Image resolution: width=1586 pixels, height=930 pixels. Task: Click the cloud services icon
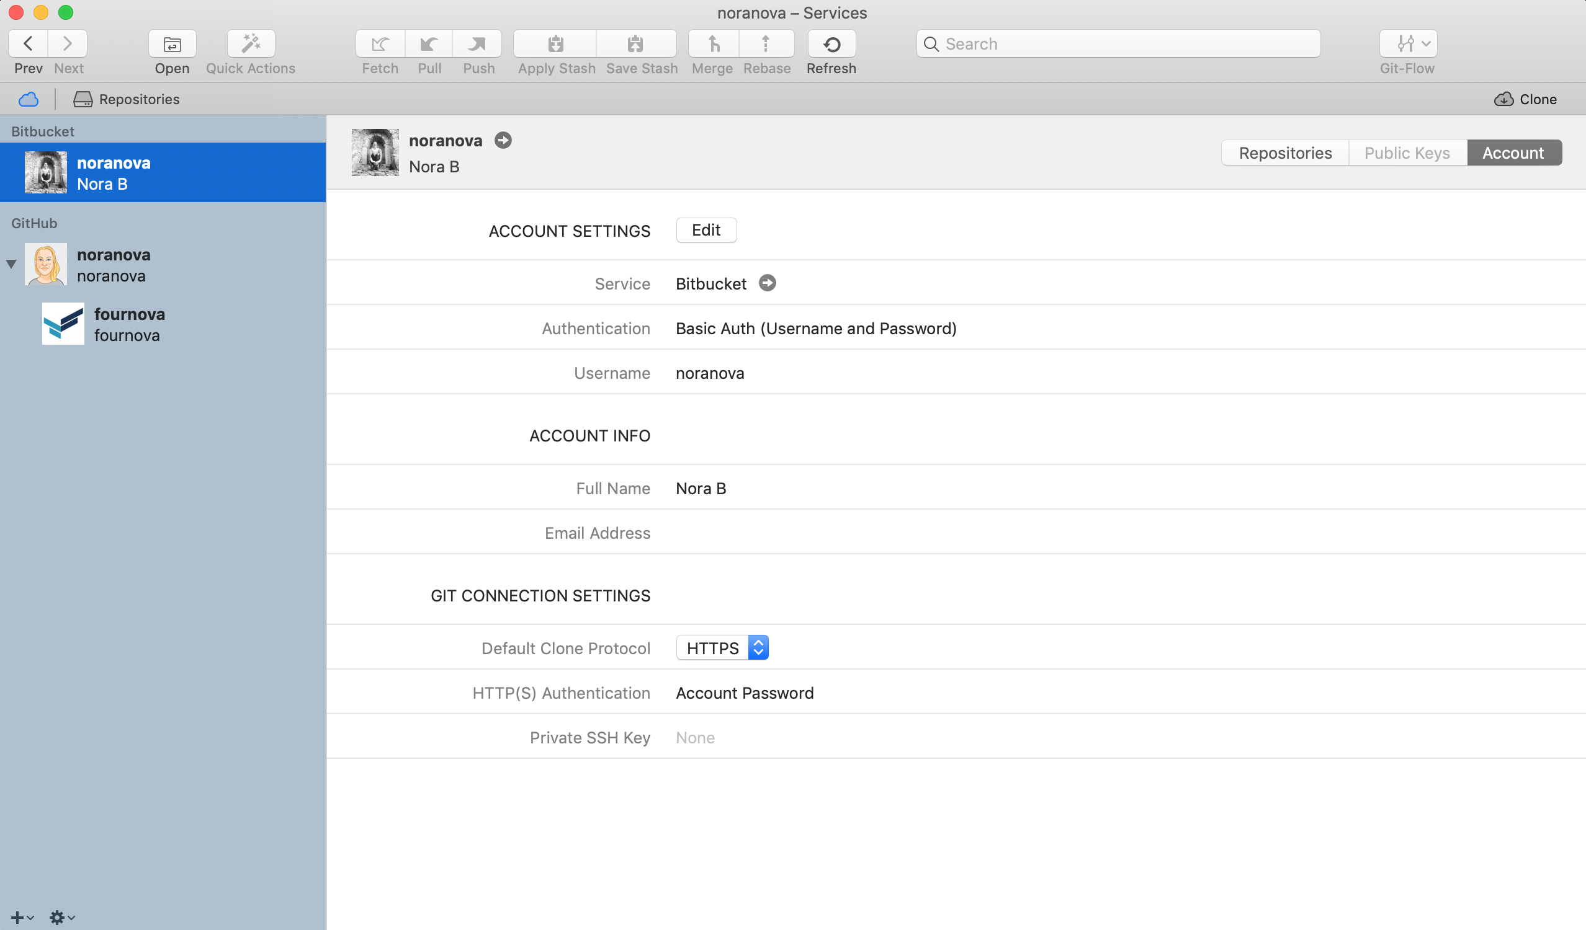pos(29,99)
